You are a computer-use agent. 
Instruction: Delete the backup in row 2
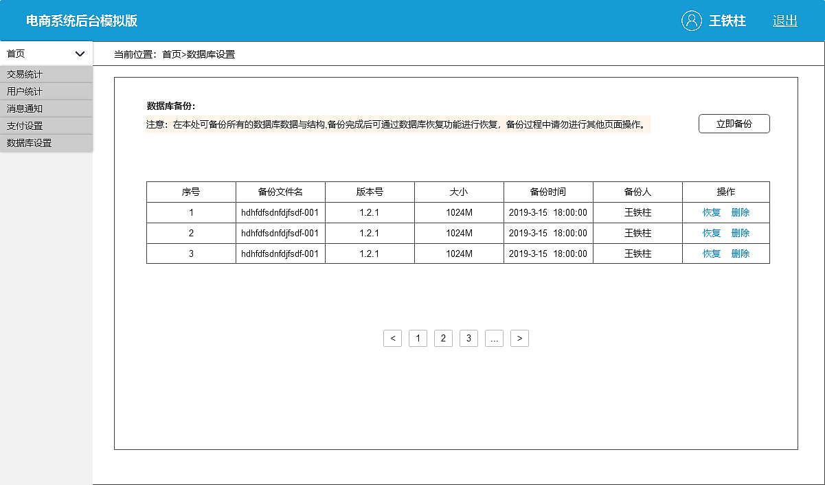click(740, 233)
